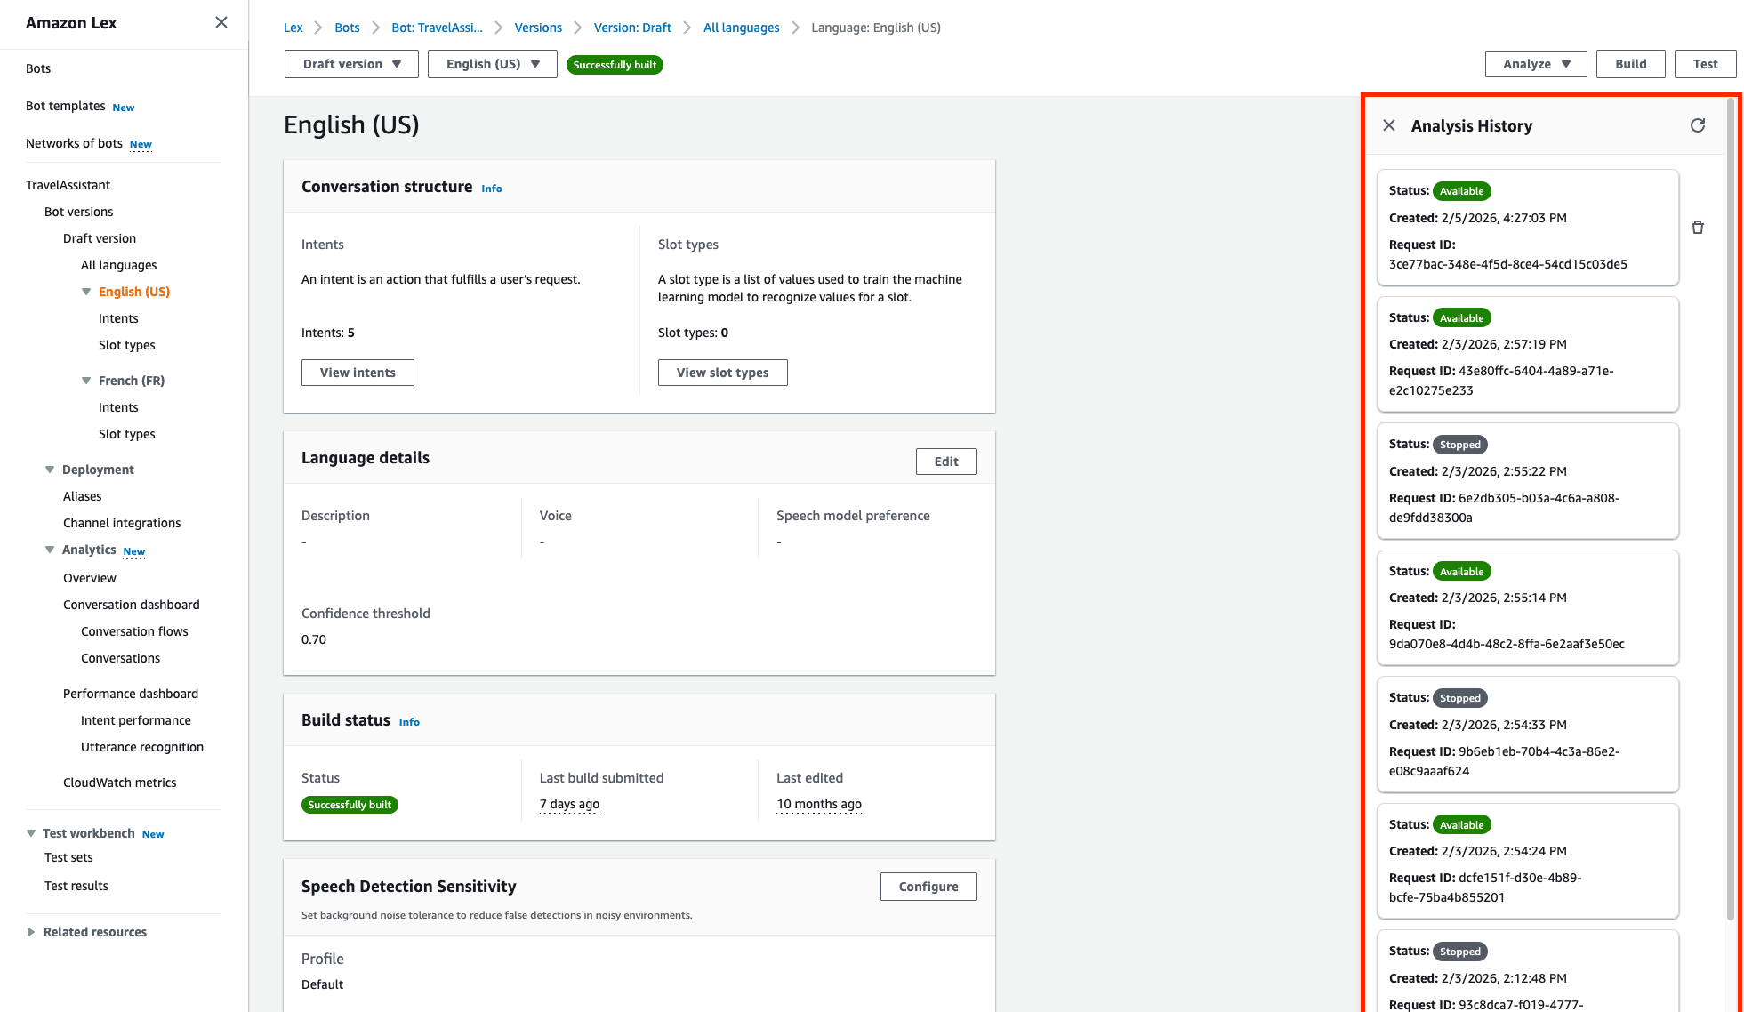Viewport: 1744px width, 1012px height.
Task: Close the Amazon Lex sidebar
Action: click(x=221, y=22)
